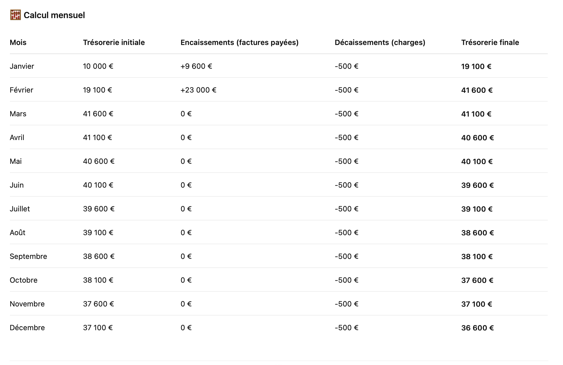Select the Trésorerie finale column header
Viewport: 563px width, 365px height.
[490, 42]
